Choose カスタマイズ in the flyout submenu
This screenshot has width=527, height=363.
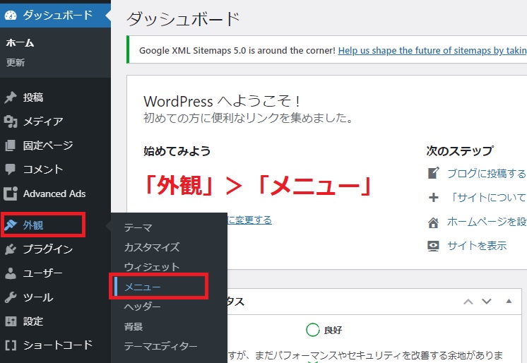pyautogui.click(x=152, y=247)
